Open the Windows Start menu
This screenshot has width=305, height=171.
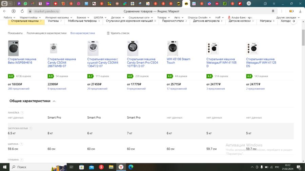tap(5, 167)
